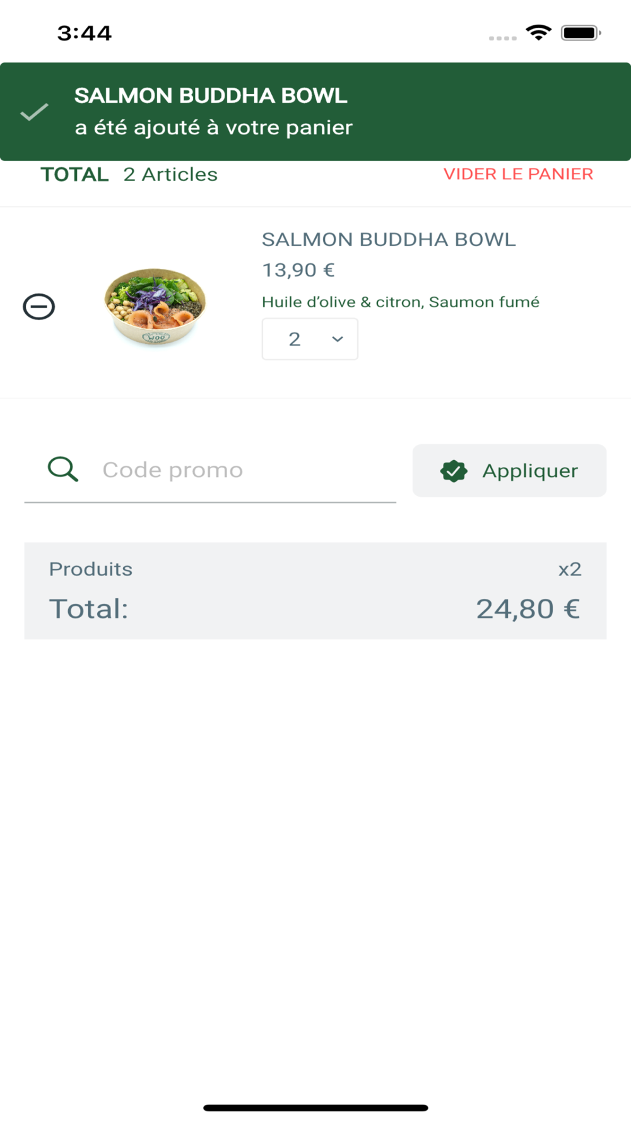Tap the Produits x2 summary line
Viewport: 631px width, 1122px height.
(315, 569)
